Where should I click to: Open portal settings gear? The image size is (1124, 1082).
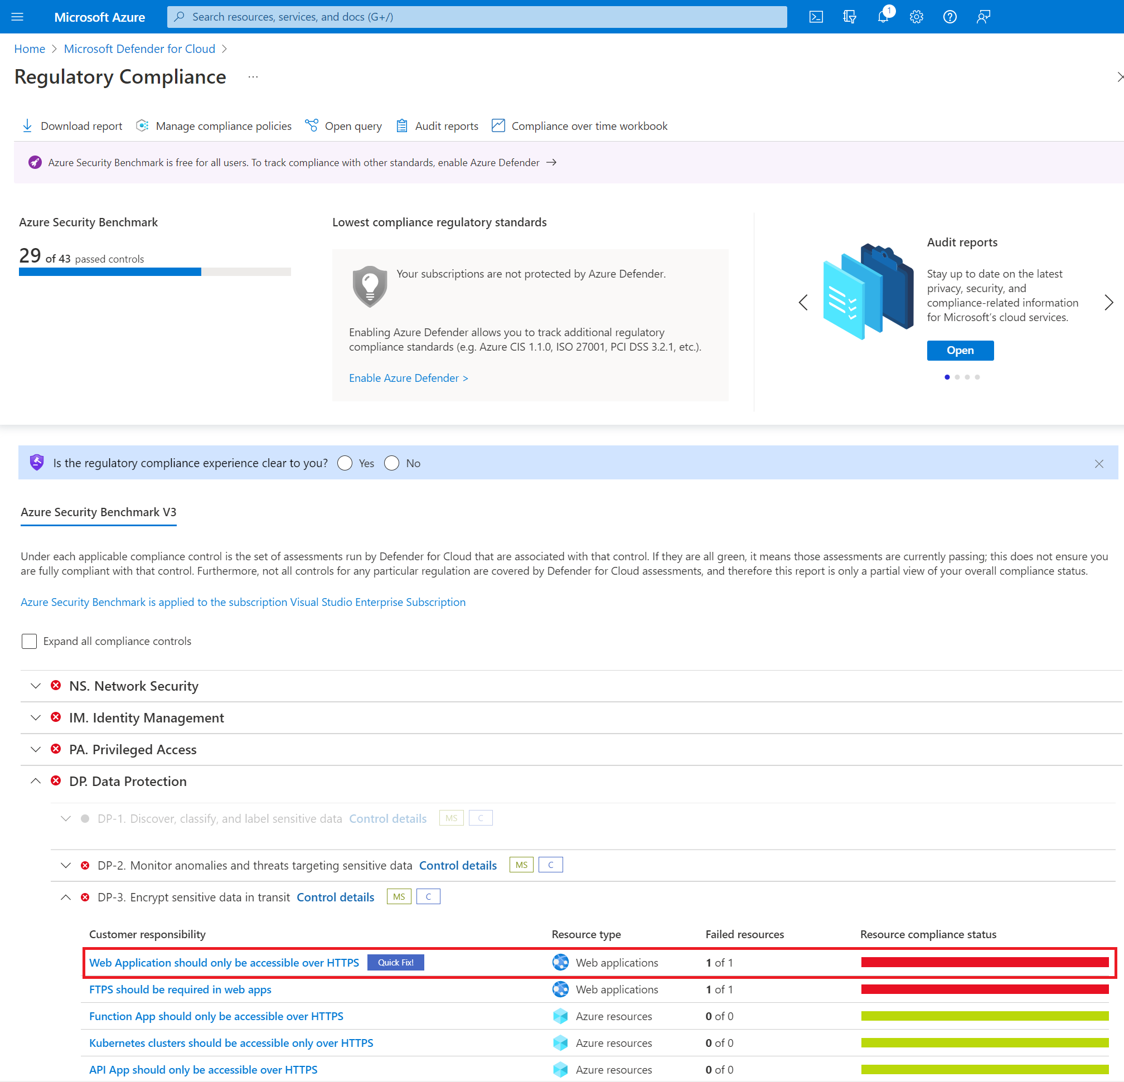[x=916, y=16]
